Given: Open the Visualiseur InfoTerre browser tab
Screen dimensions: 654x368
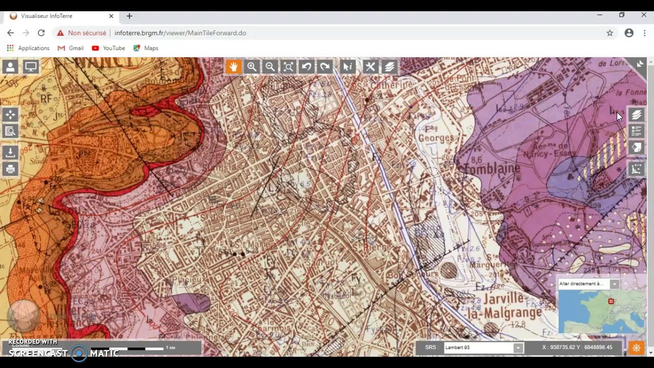Looking at the screenshot, I should click(x=62, y=16).
